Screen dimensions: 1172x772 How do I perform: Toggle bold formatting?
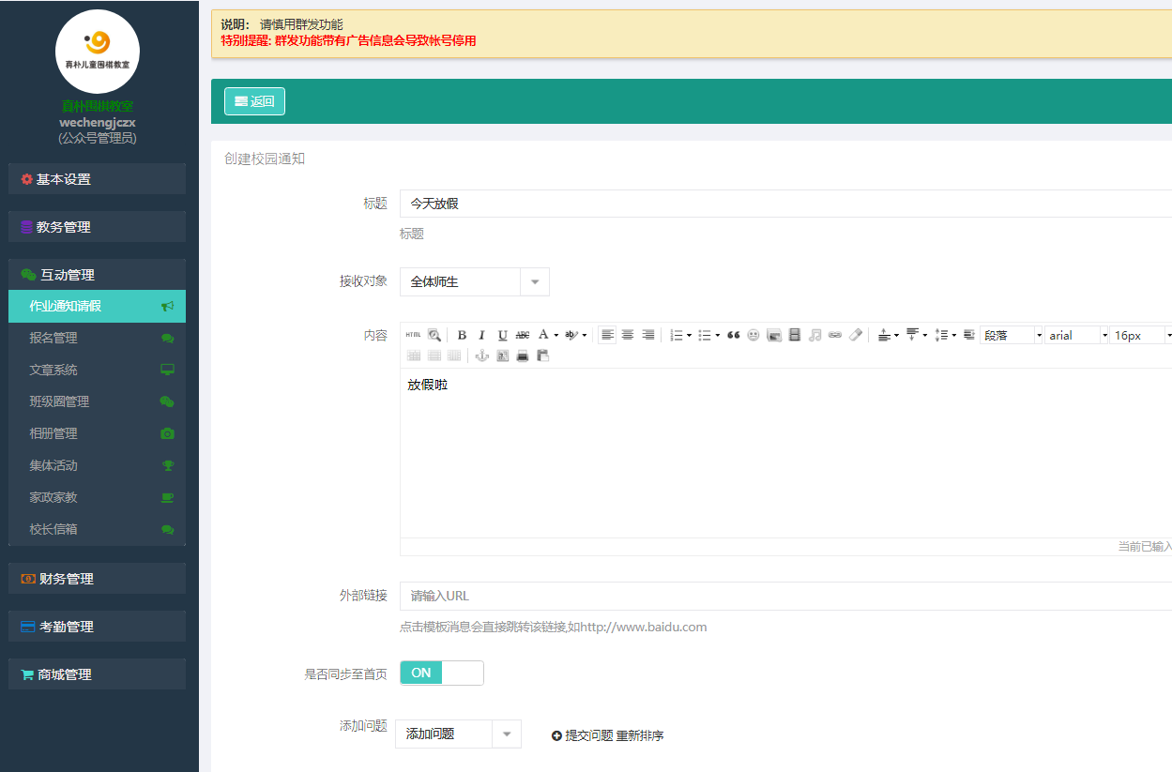tap(462, 335)
